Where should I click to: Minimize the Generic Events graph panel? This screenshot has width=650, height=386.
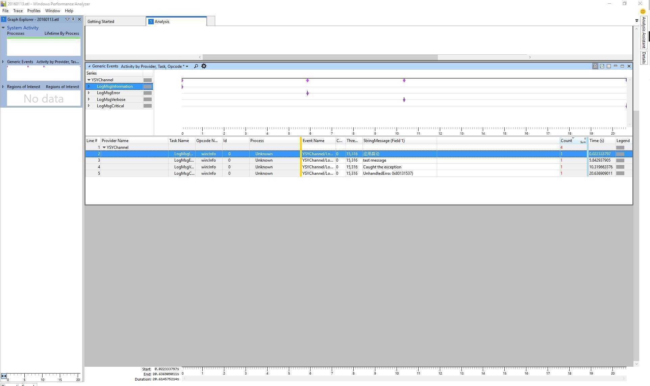[616, 66]
